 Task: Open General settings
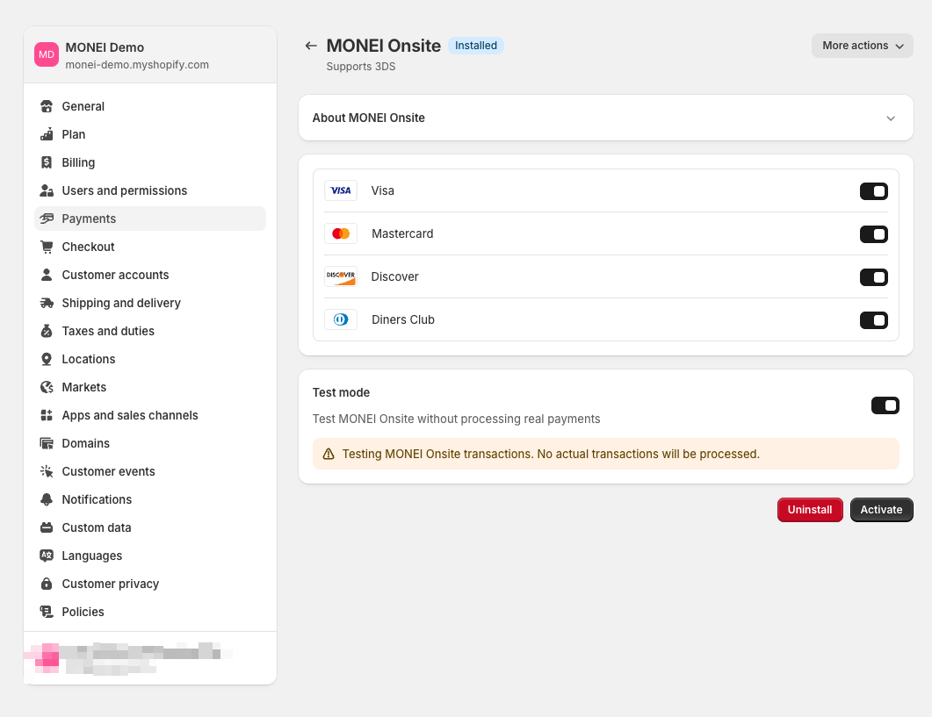coord(150,106)
